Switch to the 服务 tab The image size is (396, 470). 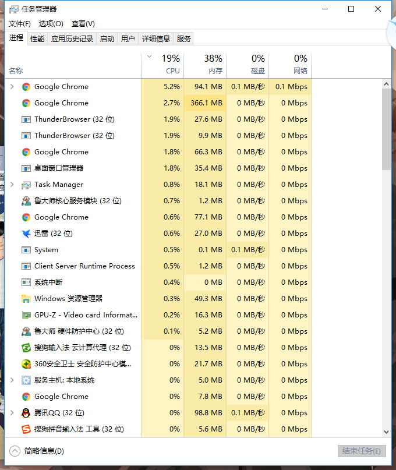(x=183, y=38)
